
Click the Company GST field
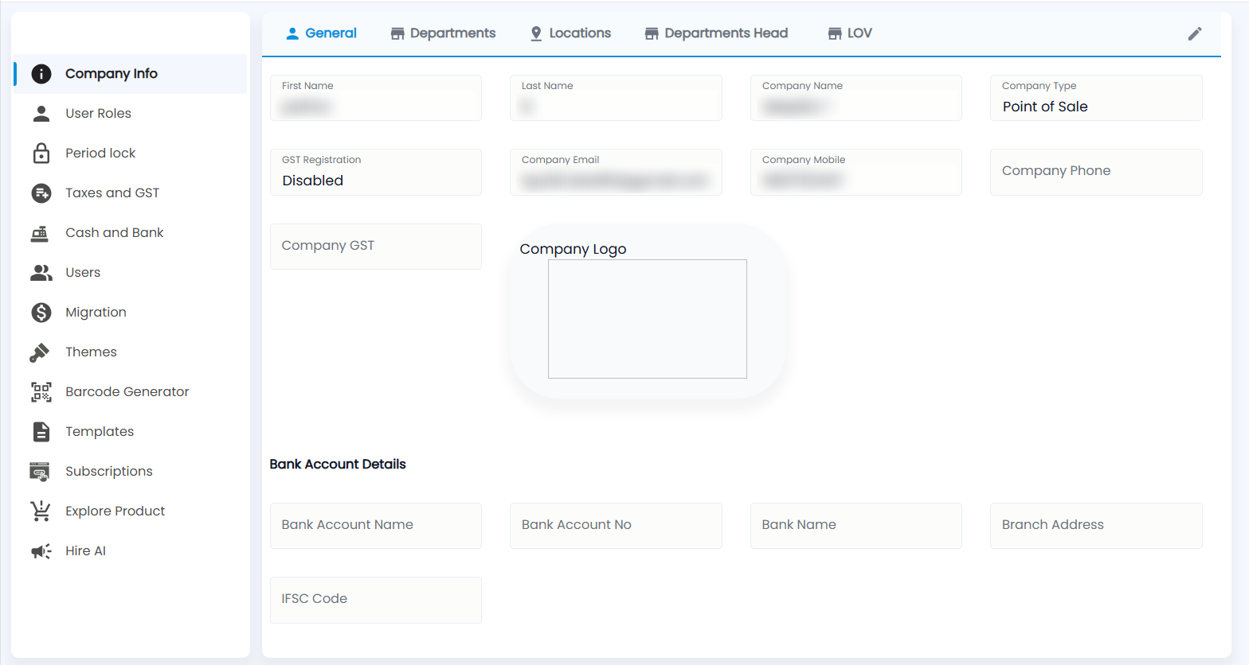tap(376, 247)
